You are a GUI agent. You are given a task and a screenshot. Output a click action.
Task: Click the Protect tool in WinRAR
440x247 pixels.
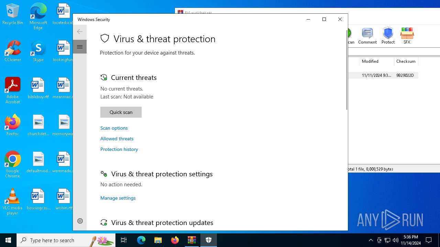point(388,36)
